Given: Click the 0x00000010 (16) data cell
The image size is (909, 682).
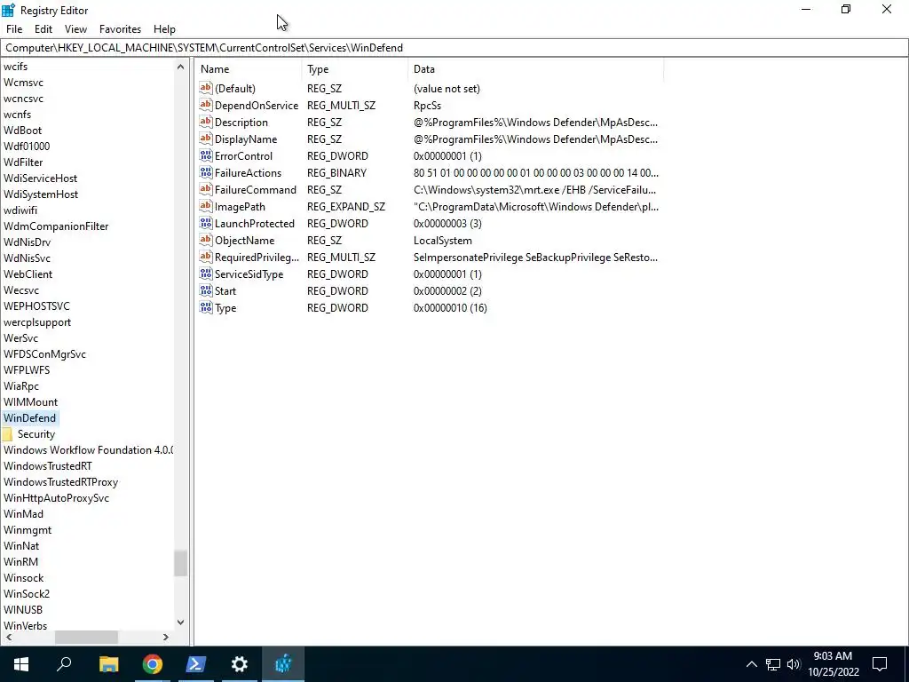Looking at the screenshot, I should [x=450, y=308].
